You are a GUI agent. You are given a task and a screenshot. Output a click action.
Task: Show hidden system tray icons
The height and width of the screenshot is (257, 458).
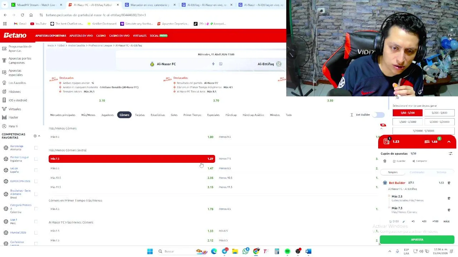(390, 251)
